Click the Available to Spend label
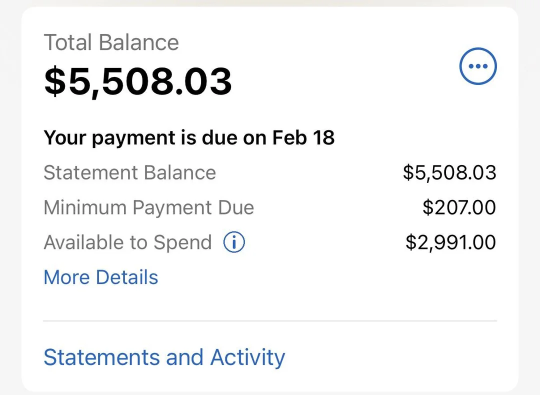The width and height of the screenshot is (540, 395). (128, 242)
